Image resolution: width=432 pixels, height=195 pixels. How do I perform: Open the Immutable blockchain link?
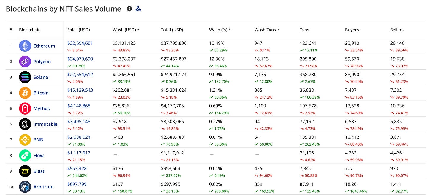pos(45,124)
